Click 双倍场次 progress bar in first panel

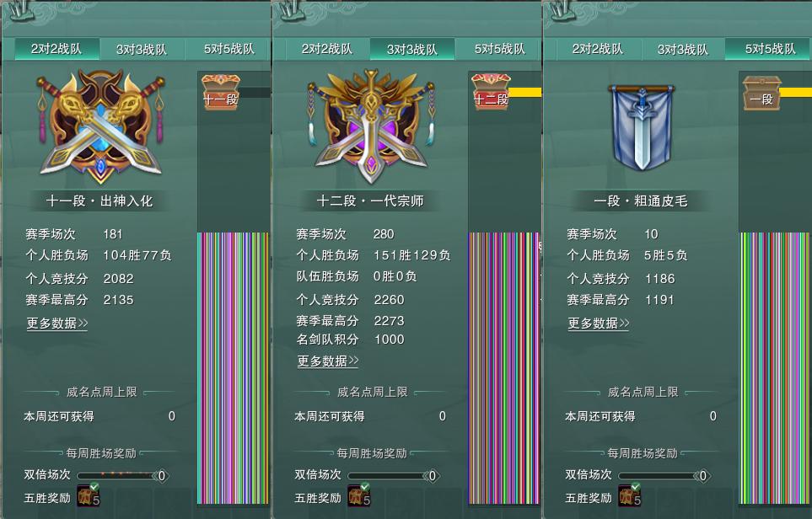point(123,475)
